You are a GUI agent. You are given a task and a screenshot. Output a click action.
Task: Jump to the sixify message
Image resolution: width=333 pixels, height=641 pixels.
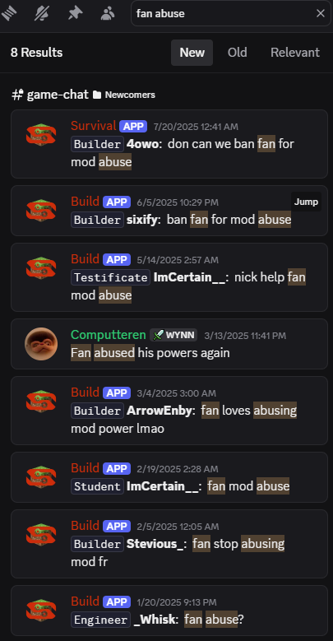306,202
